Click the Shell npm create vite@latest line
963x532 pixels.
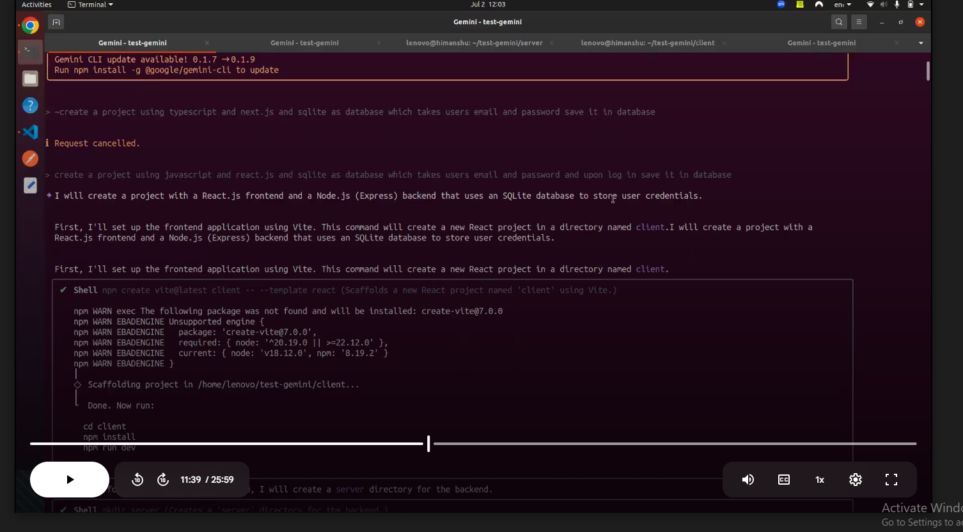tap(345, 290)
